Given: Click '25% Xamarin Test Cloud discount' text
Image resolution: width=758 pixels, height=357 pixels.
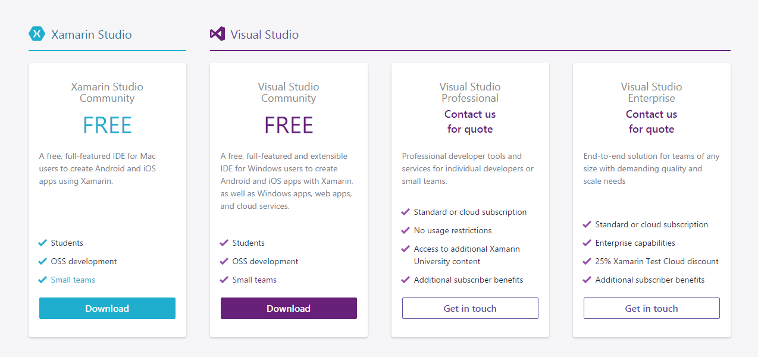Looking at the screenshot, I should point(657,261).
